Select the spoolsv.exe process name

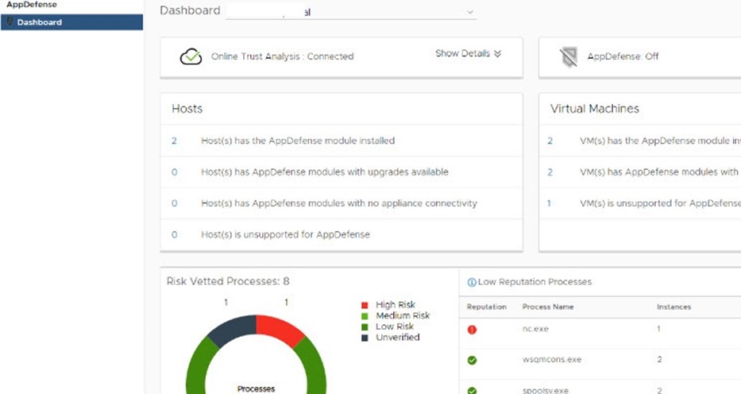click(x=546, y=390)
